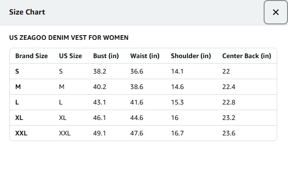This screenshot has width=288, height=194.
Task: Click the waist value 38.6
Action: 137,87
